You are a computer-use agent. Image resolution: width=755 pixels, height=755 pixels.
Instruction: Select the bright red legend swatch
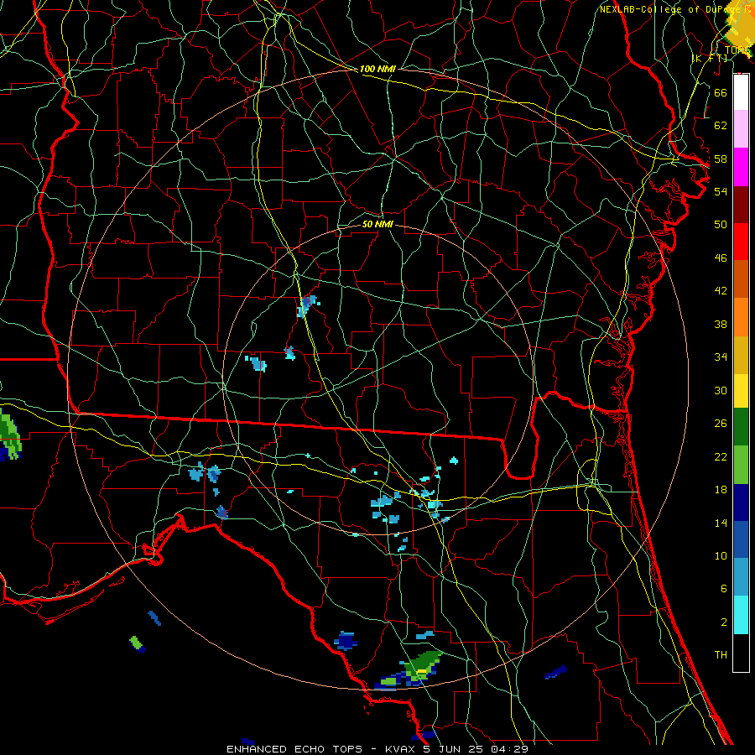pyautogui.click(x=741, y=242)
